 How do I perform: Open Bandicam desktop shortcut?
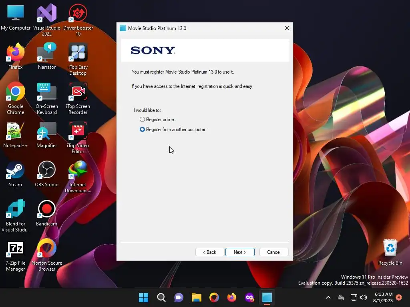click(x=47, y=213)
